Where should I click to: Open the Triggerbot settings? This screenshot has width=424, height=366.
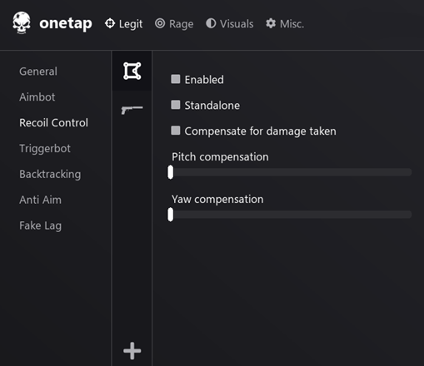[45, 149]
